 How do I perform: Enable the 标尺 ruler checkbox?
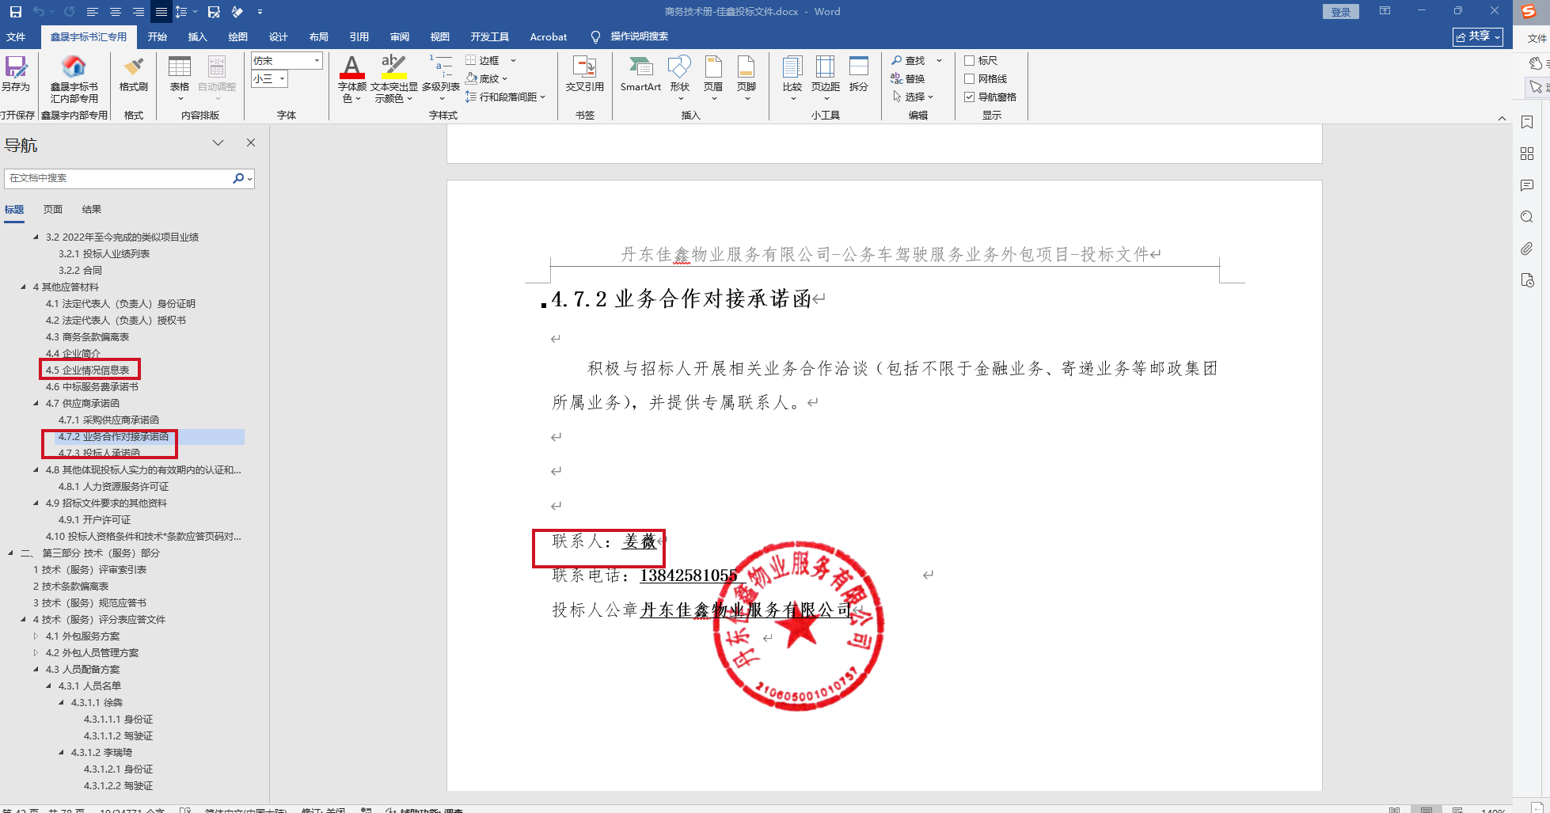pos(969,60)
